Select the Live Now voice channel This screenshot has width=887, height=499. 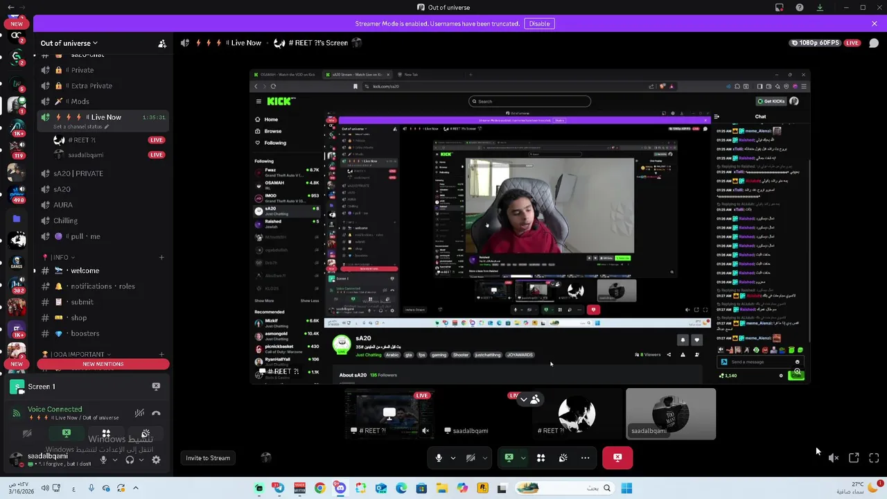[104, 117]
